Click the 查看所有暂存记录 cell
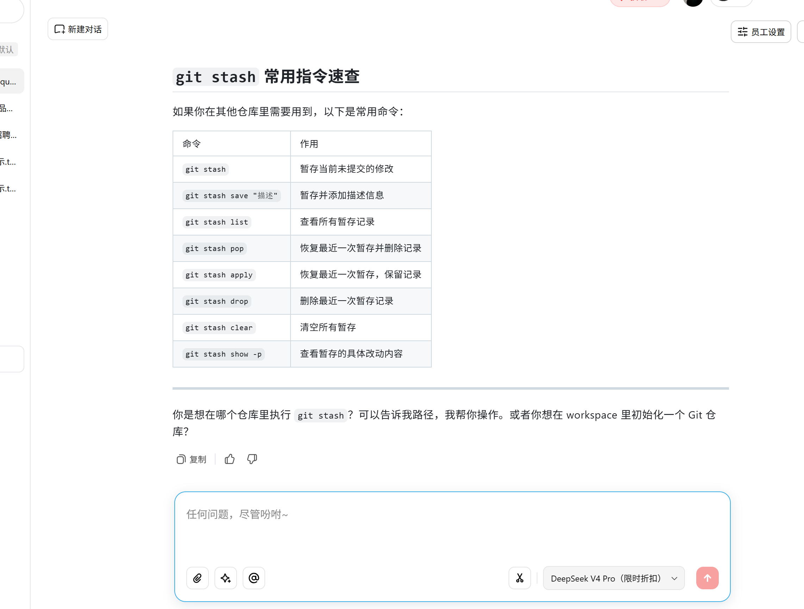This screenshot has height=609, width=804. pos(361,222)
